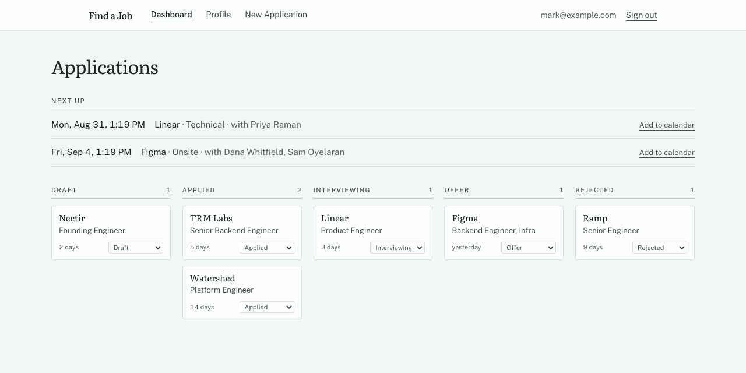Click "9 days" on Ramp card
This screenshot has height=373, width=746.
(x=593, y=247)
